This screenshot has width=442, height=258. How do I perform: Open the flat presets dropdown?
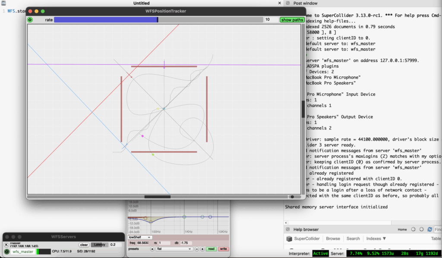pos(174,249)
